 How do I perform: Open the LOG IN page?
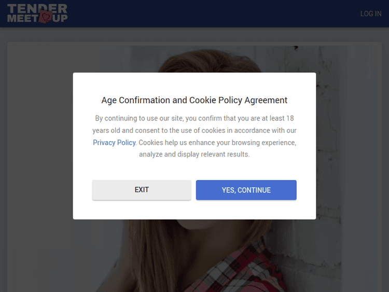pos(370,13)
